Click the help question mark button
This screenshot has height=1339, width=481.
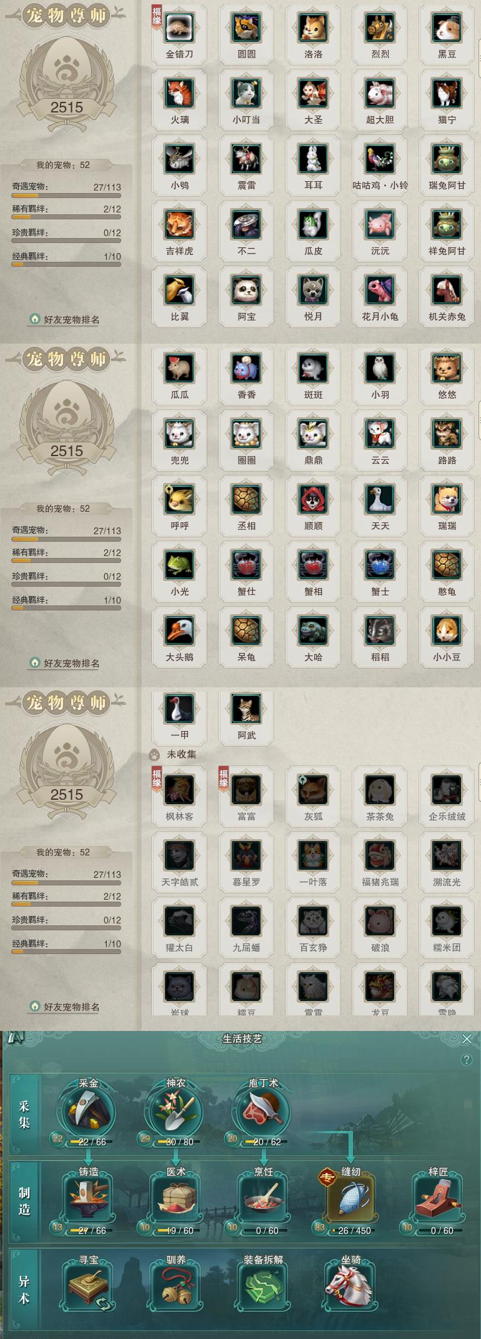tap(466, 1060)
